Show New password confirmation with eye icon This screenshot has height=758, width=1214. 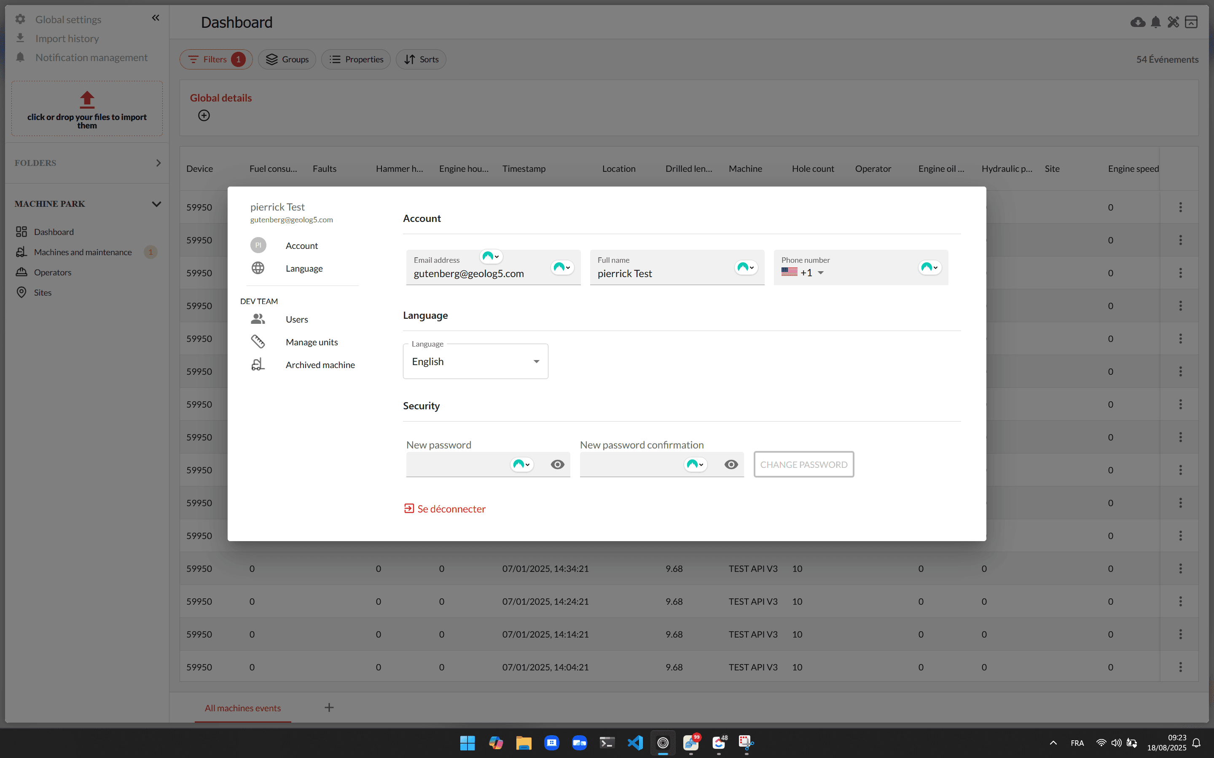tap(731, 464)
